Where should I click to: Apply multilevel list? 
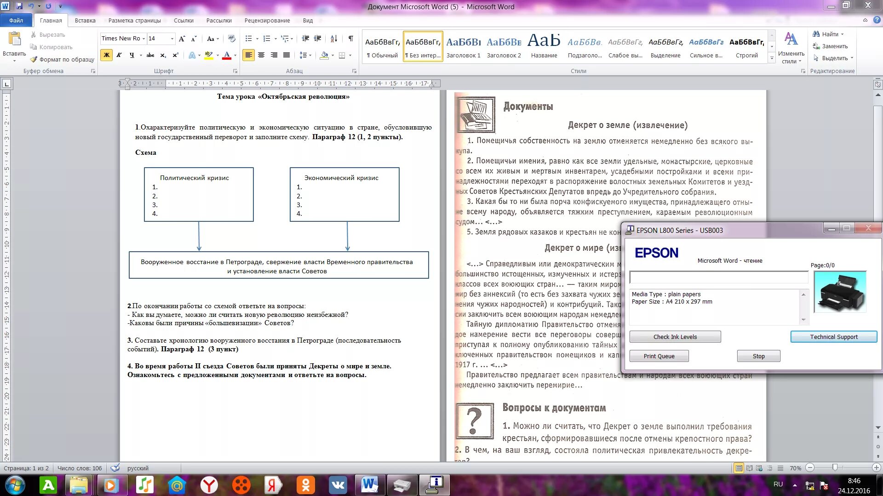285,39
